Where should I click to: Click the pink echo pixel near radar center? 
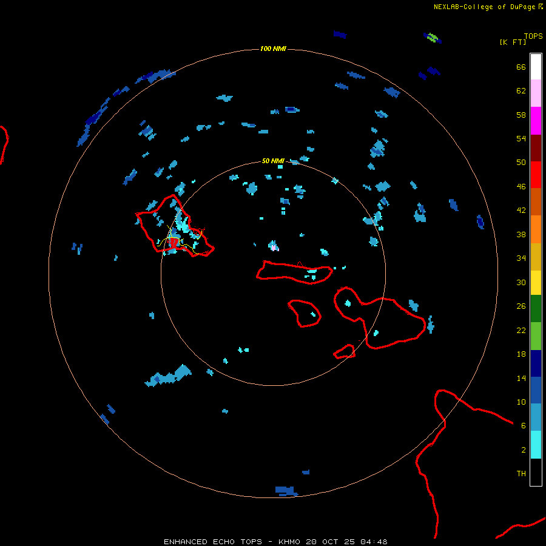click(274, 248)
